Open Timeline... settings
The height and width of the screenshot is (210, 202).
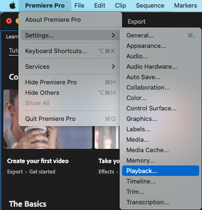click(x=160, y=182)
